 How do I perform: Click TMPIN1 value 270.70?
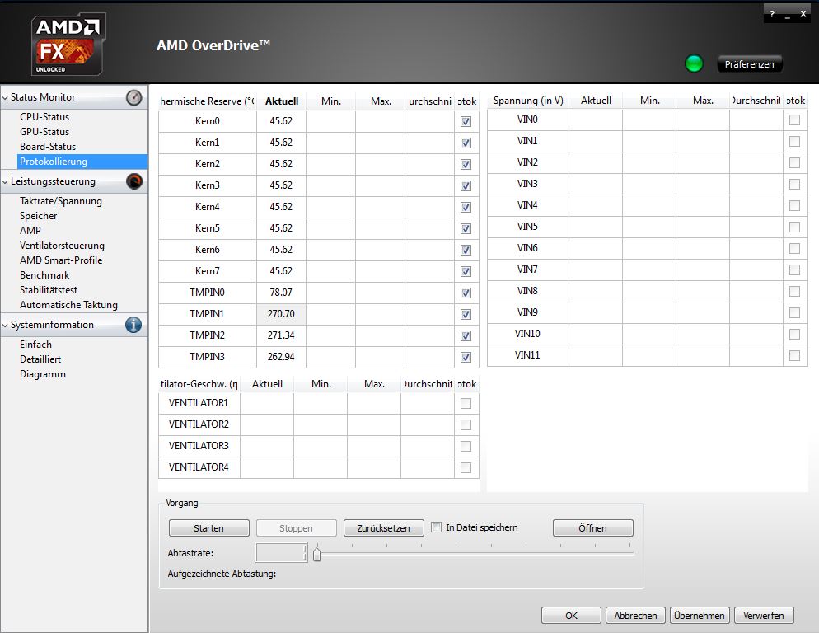[x=281, y=314]
